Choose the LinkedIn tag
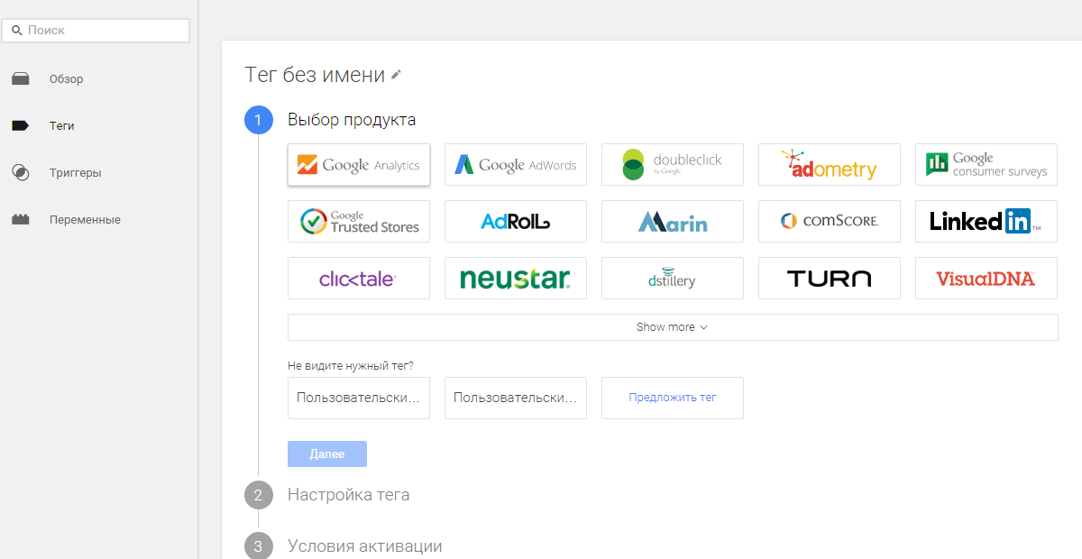This screenshot has width=1082, height=559. tap(986, 221)
